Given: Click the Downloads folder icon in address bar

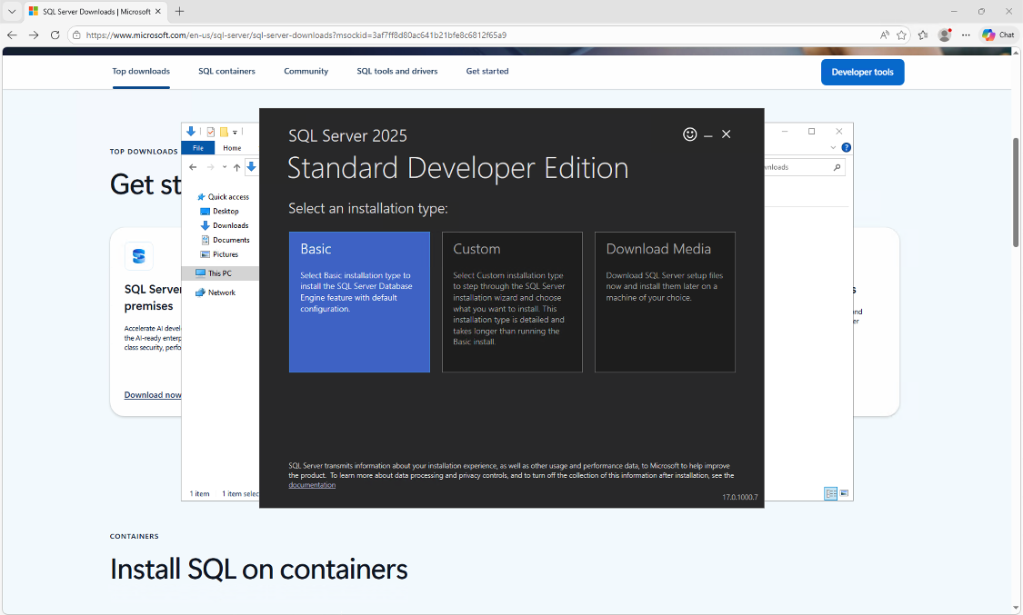Looking at the screenshot, I should [251, 167].
